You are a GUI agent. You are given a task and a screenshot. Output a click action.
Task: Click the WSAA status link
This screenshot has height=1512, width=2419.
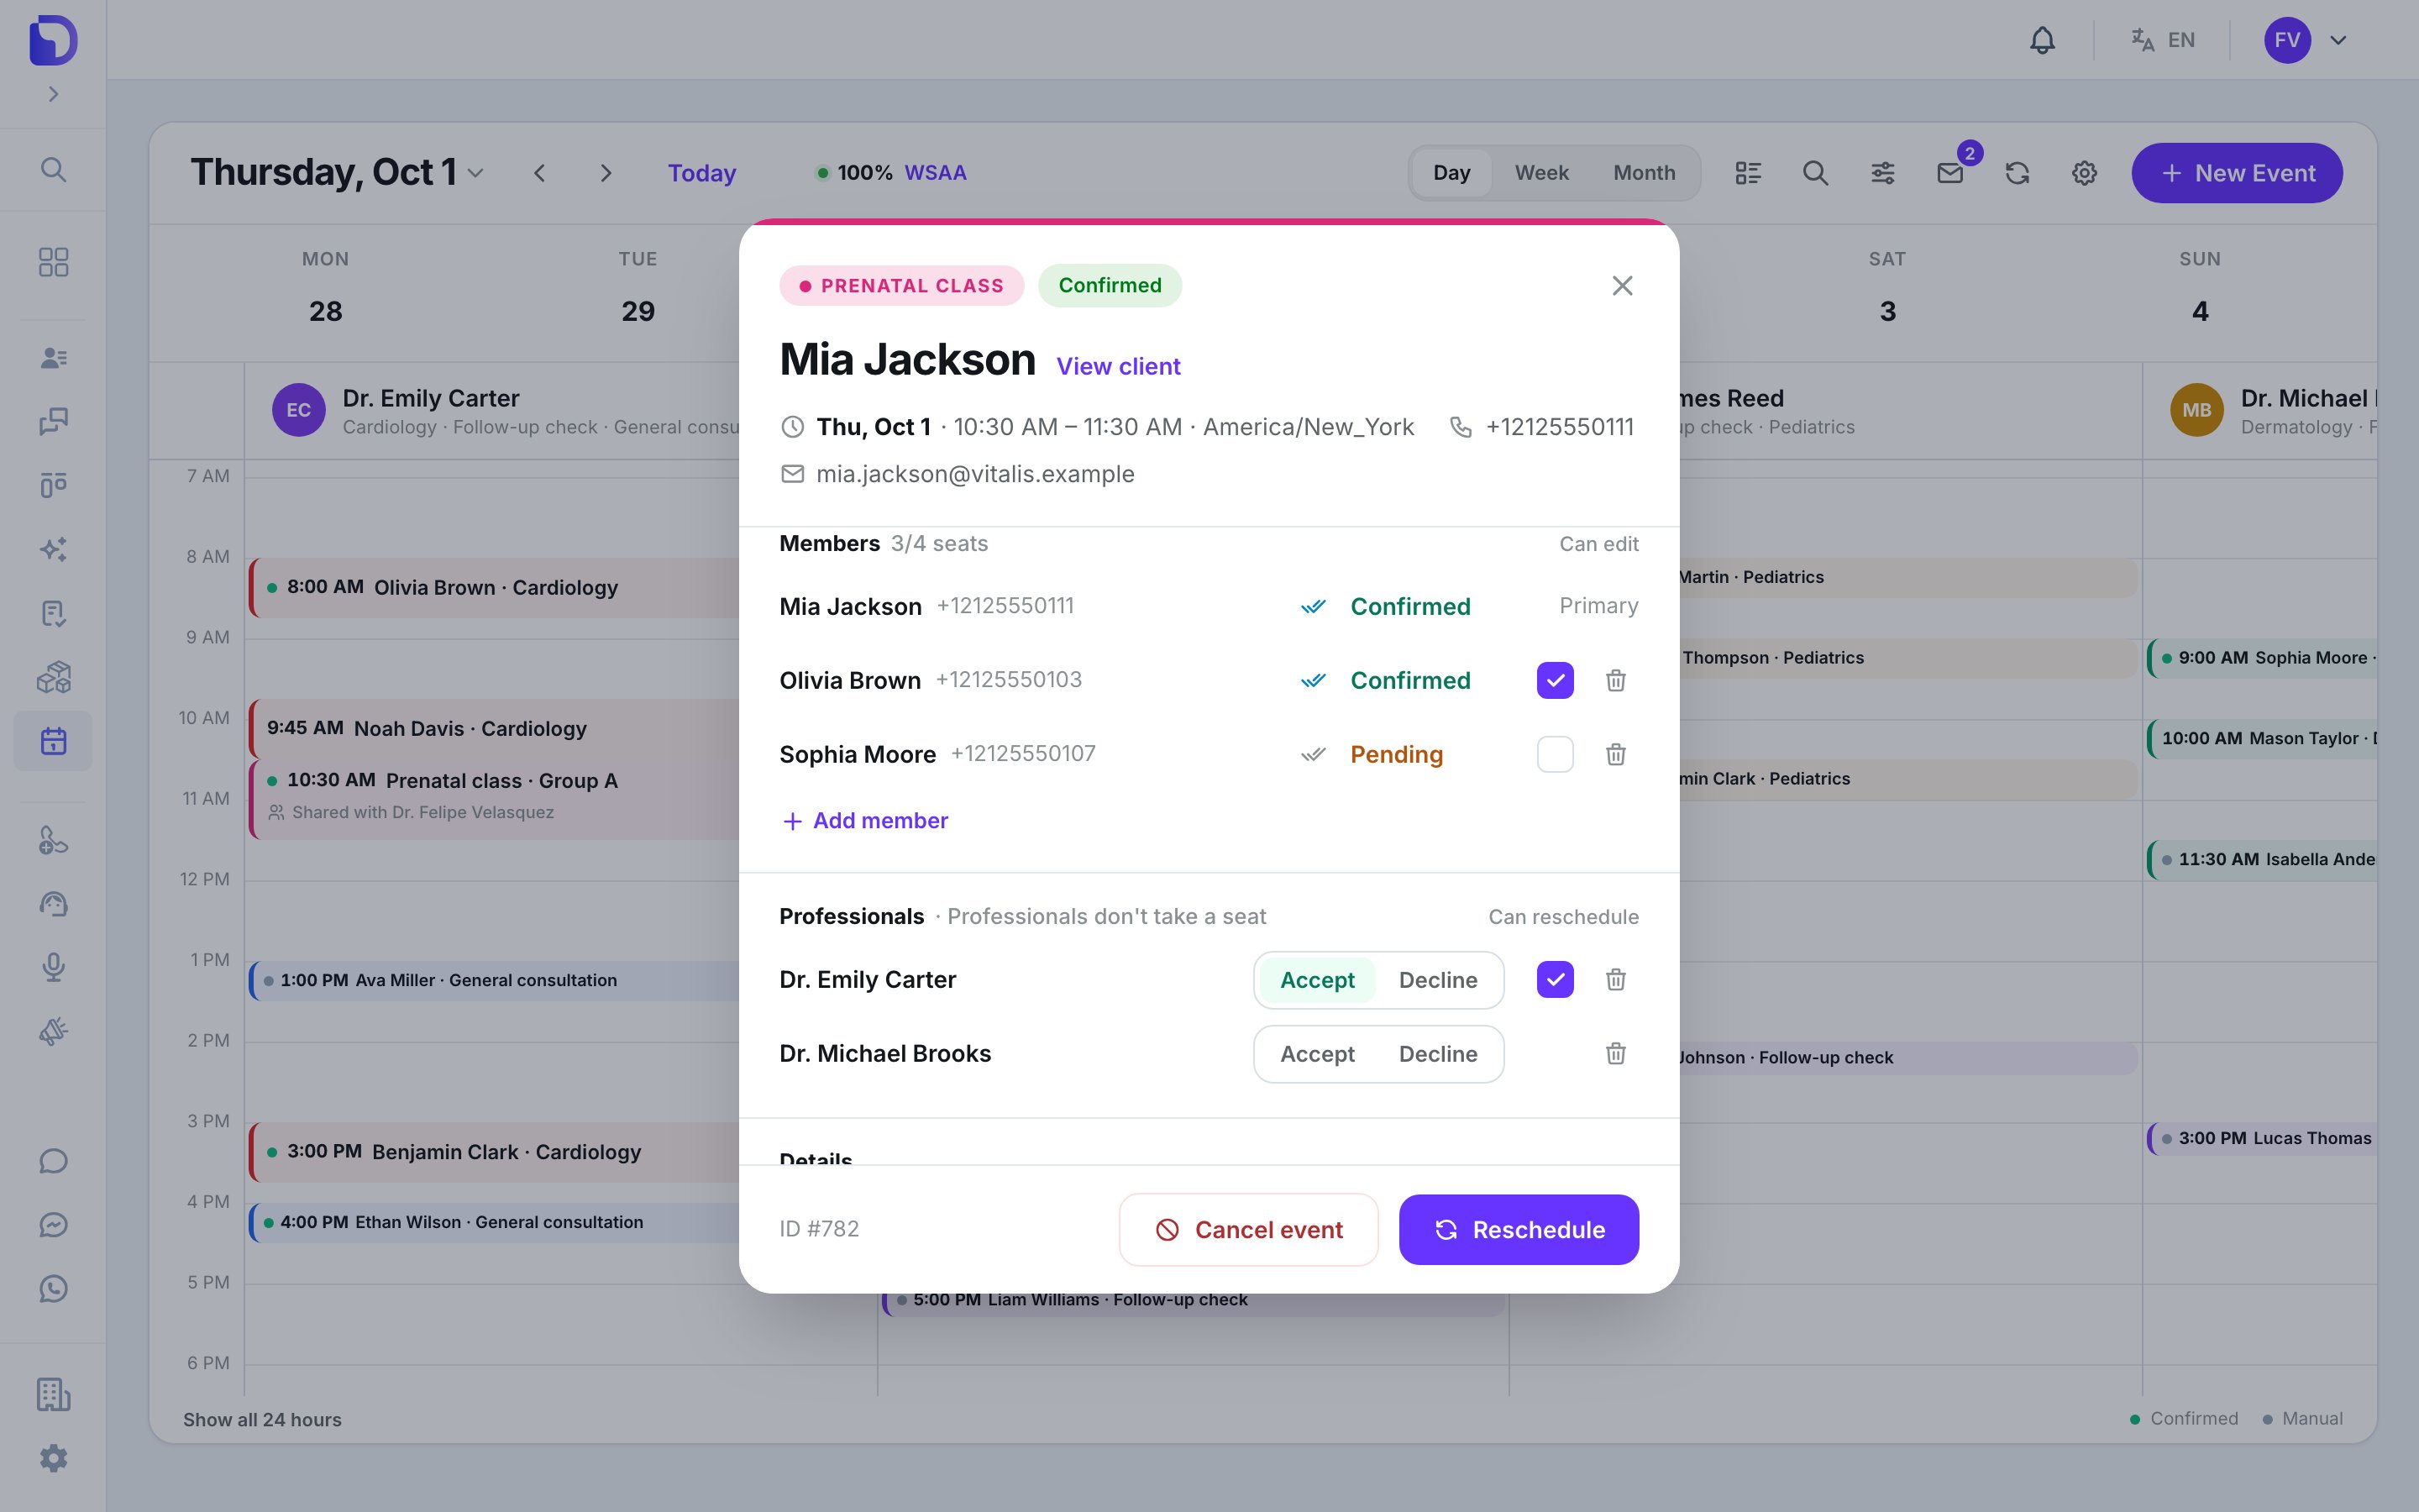pos(936,173)
